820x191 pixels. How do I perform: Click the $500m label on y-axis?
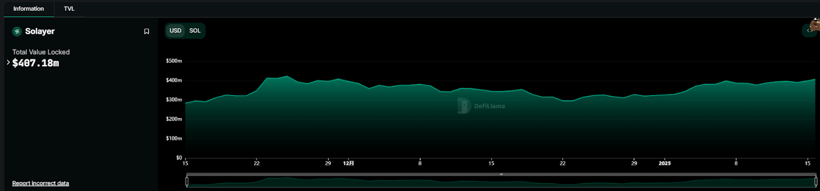pos(174,61)
